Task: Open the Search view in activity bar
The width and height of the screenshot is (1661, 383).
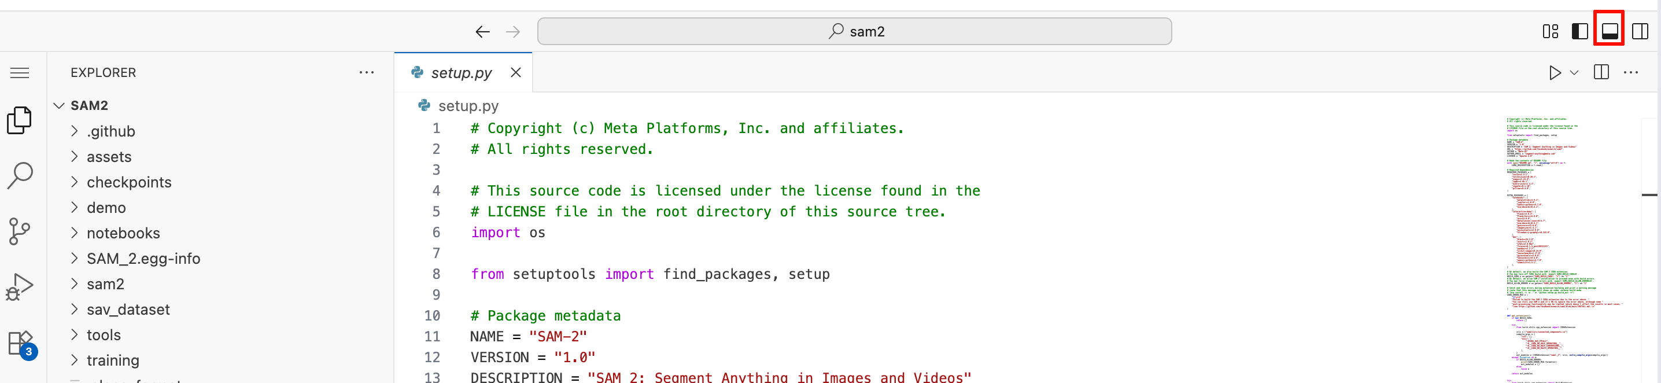Action: point(19,175)
